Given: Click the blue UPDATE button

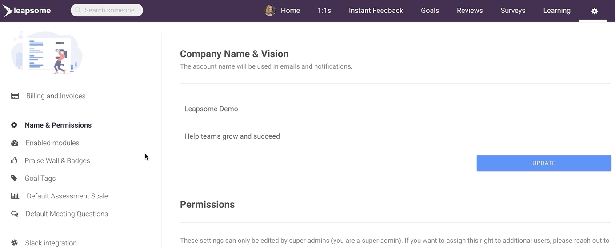Looking at the screenshot, I should pyautogui.click(x=544, y=163).
